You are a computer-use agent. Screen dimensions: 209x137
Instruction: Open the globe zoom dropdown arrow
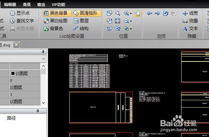click(x=131, y=29)
